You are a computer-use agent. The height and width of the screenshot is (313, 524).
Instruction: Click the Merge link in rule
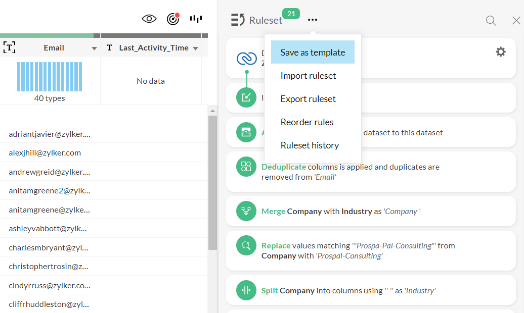[273, 212]
